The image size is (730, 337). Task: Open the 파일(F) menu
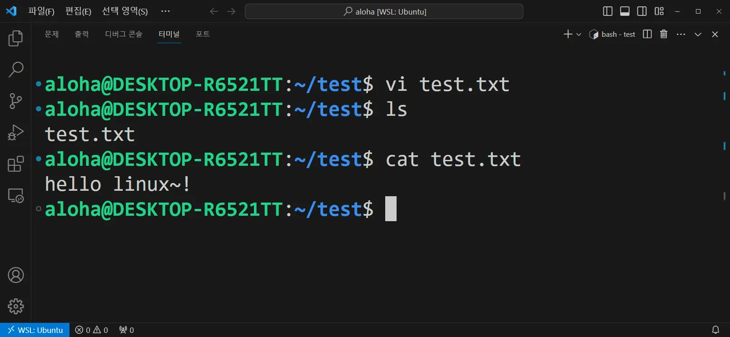point(41,11)
